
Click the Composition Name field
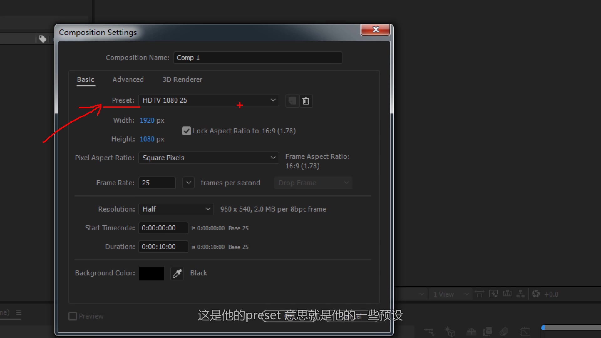pos(258,58)
